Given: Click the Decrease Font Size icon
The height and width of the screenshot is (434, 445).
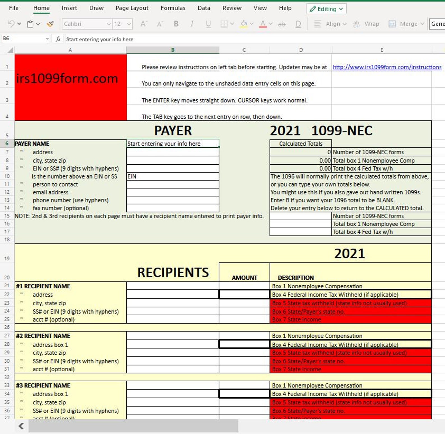Looking at the screenshot, I should (160, 24).
